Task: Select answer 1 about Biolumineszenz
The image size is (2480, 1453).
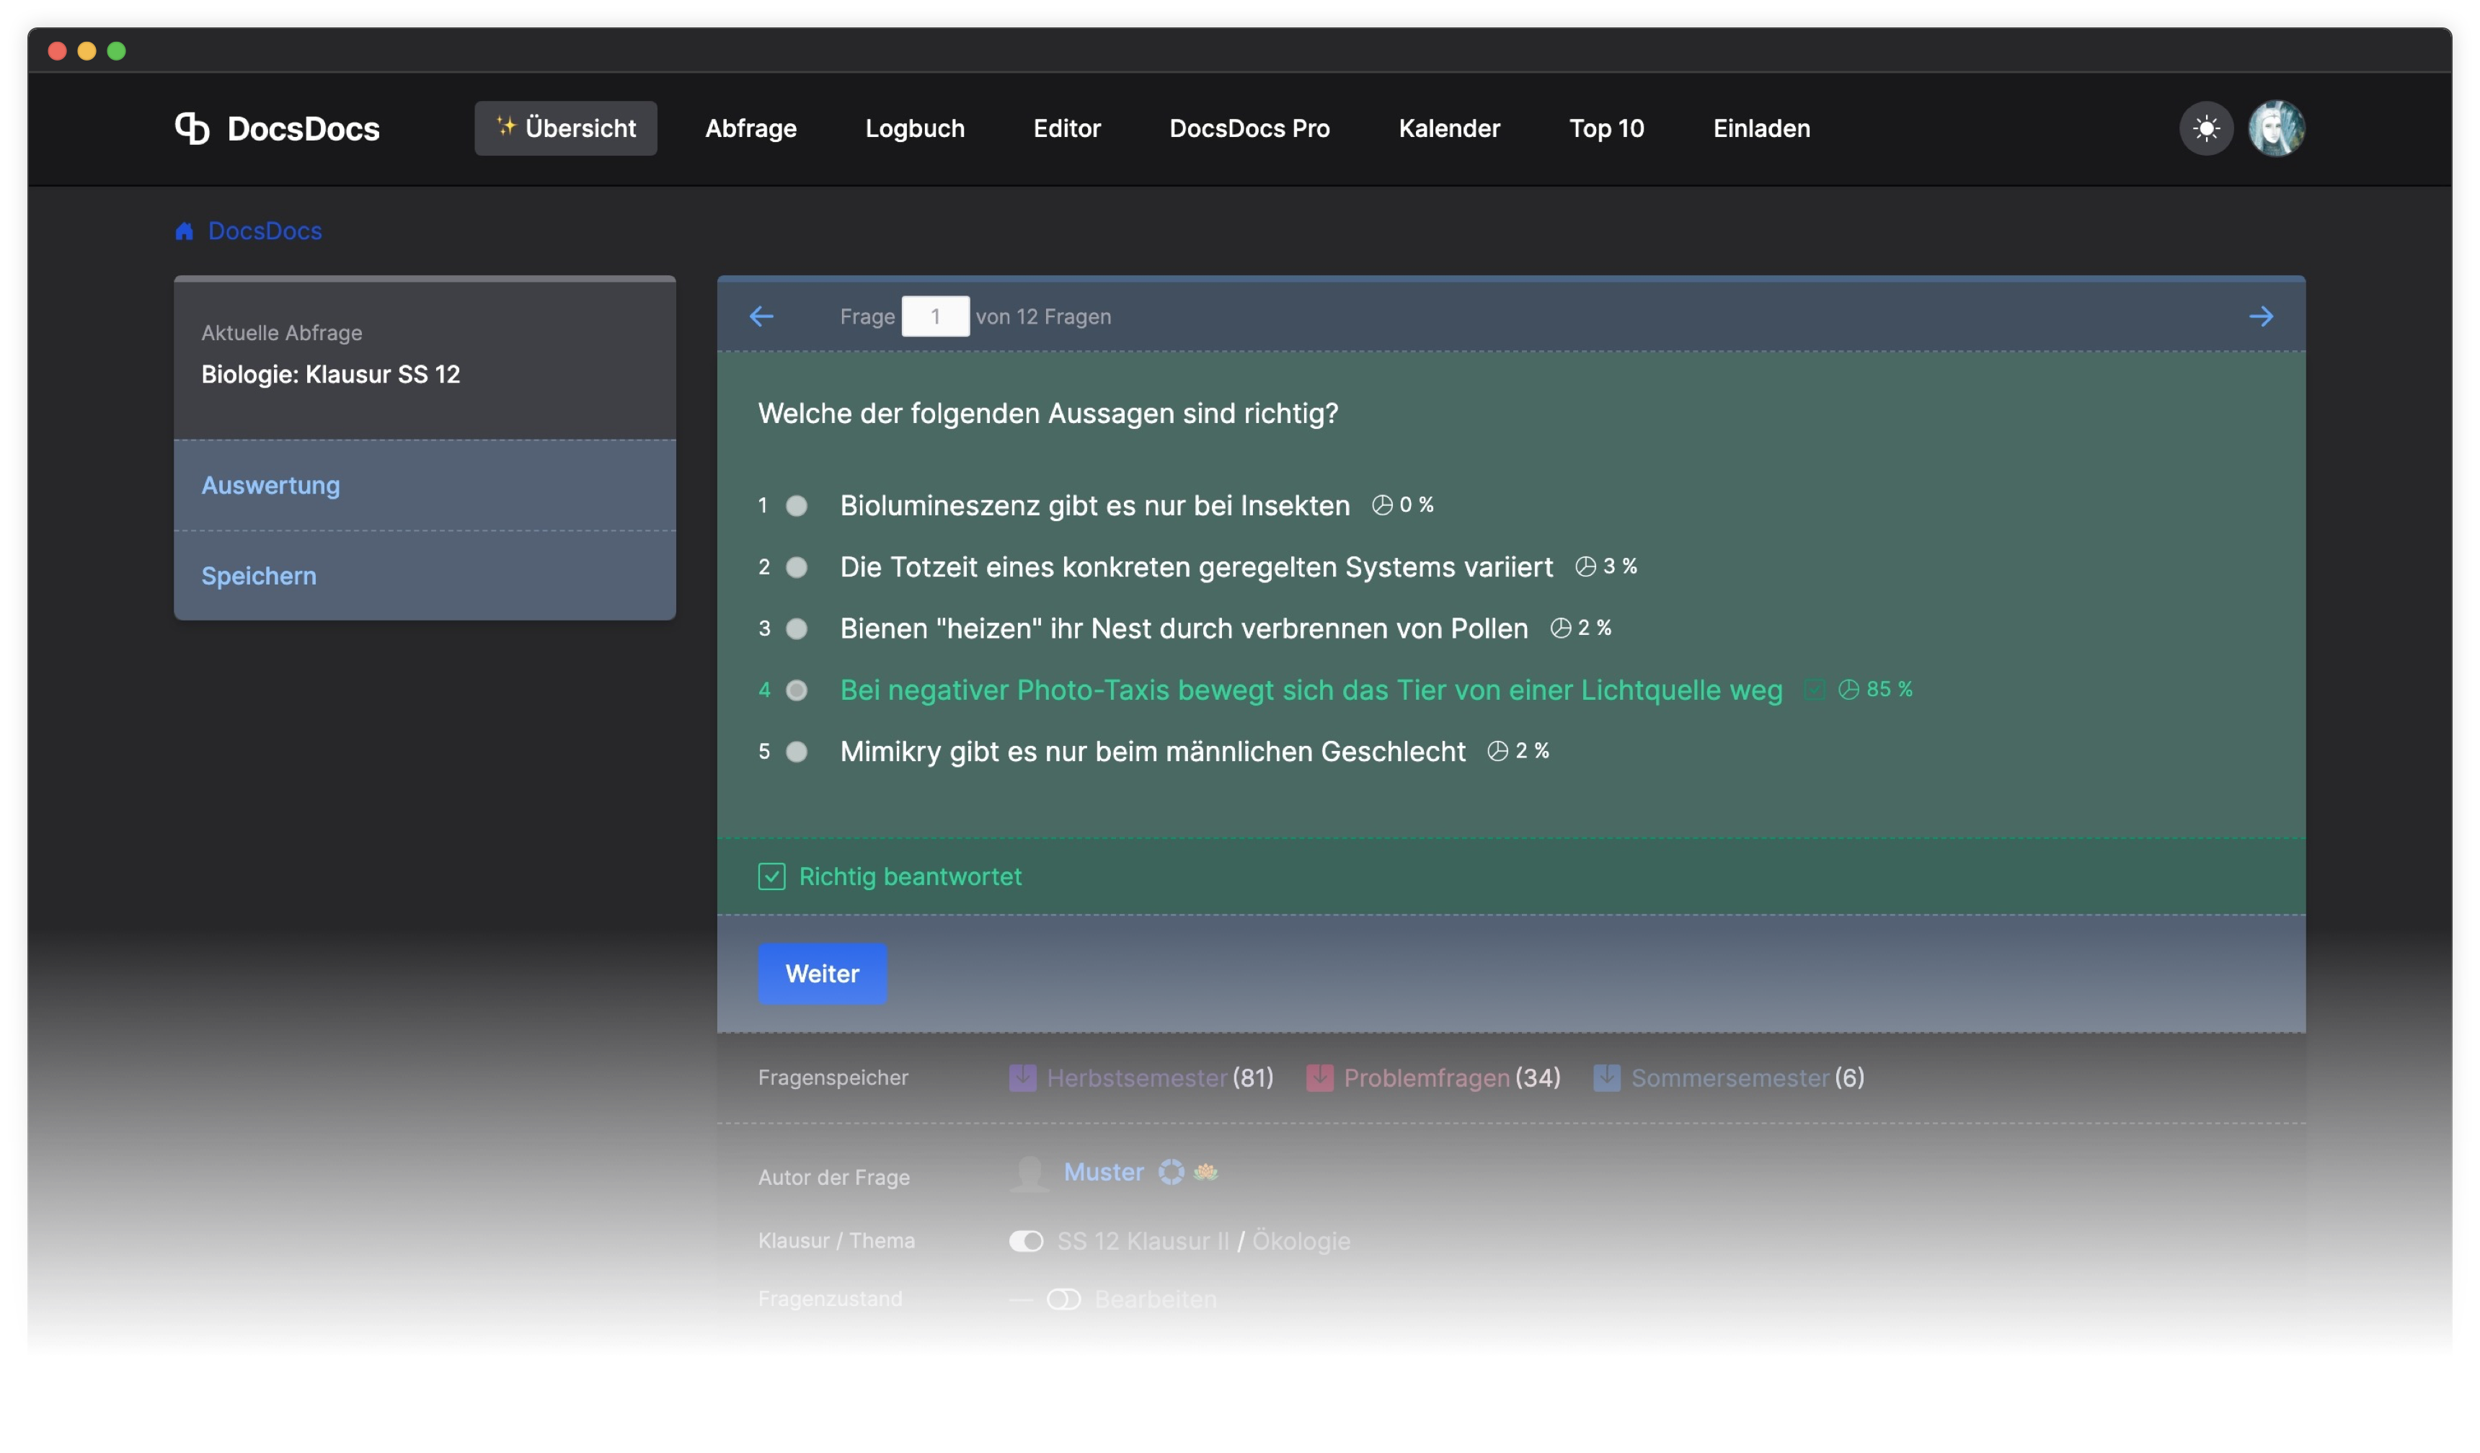Action: [796, 506]
